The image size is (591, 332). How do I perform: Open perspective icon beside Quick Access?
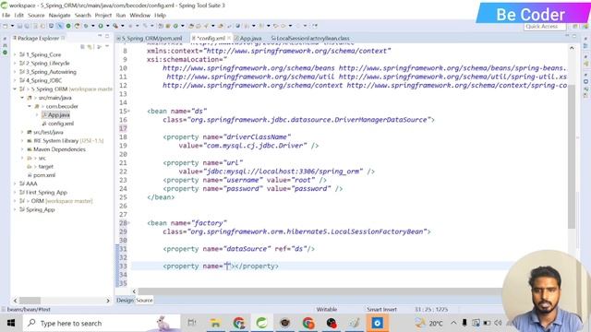pos(575,27)
